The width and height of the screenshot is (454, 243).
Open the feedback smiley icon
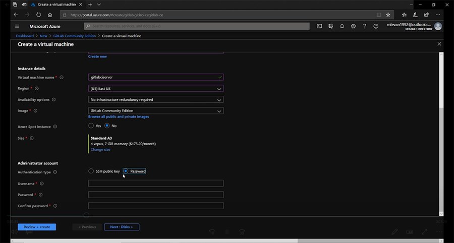[375, 26]
